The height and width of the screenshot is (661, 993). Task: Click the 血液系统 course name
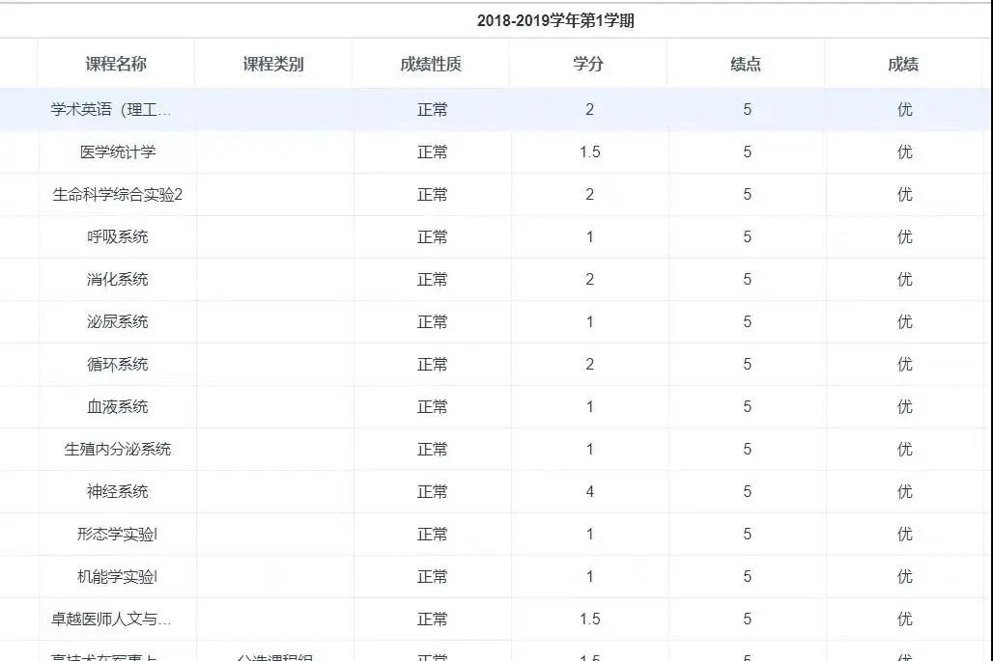pos(118,407)
